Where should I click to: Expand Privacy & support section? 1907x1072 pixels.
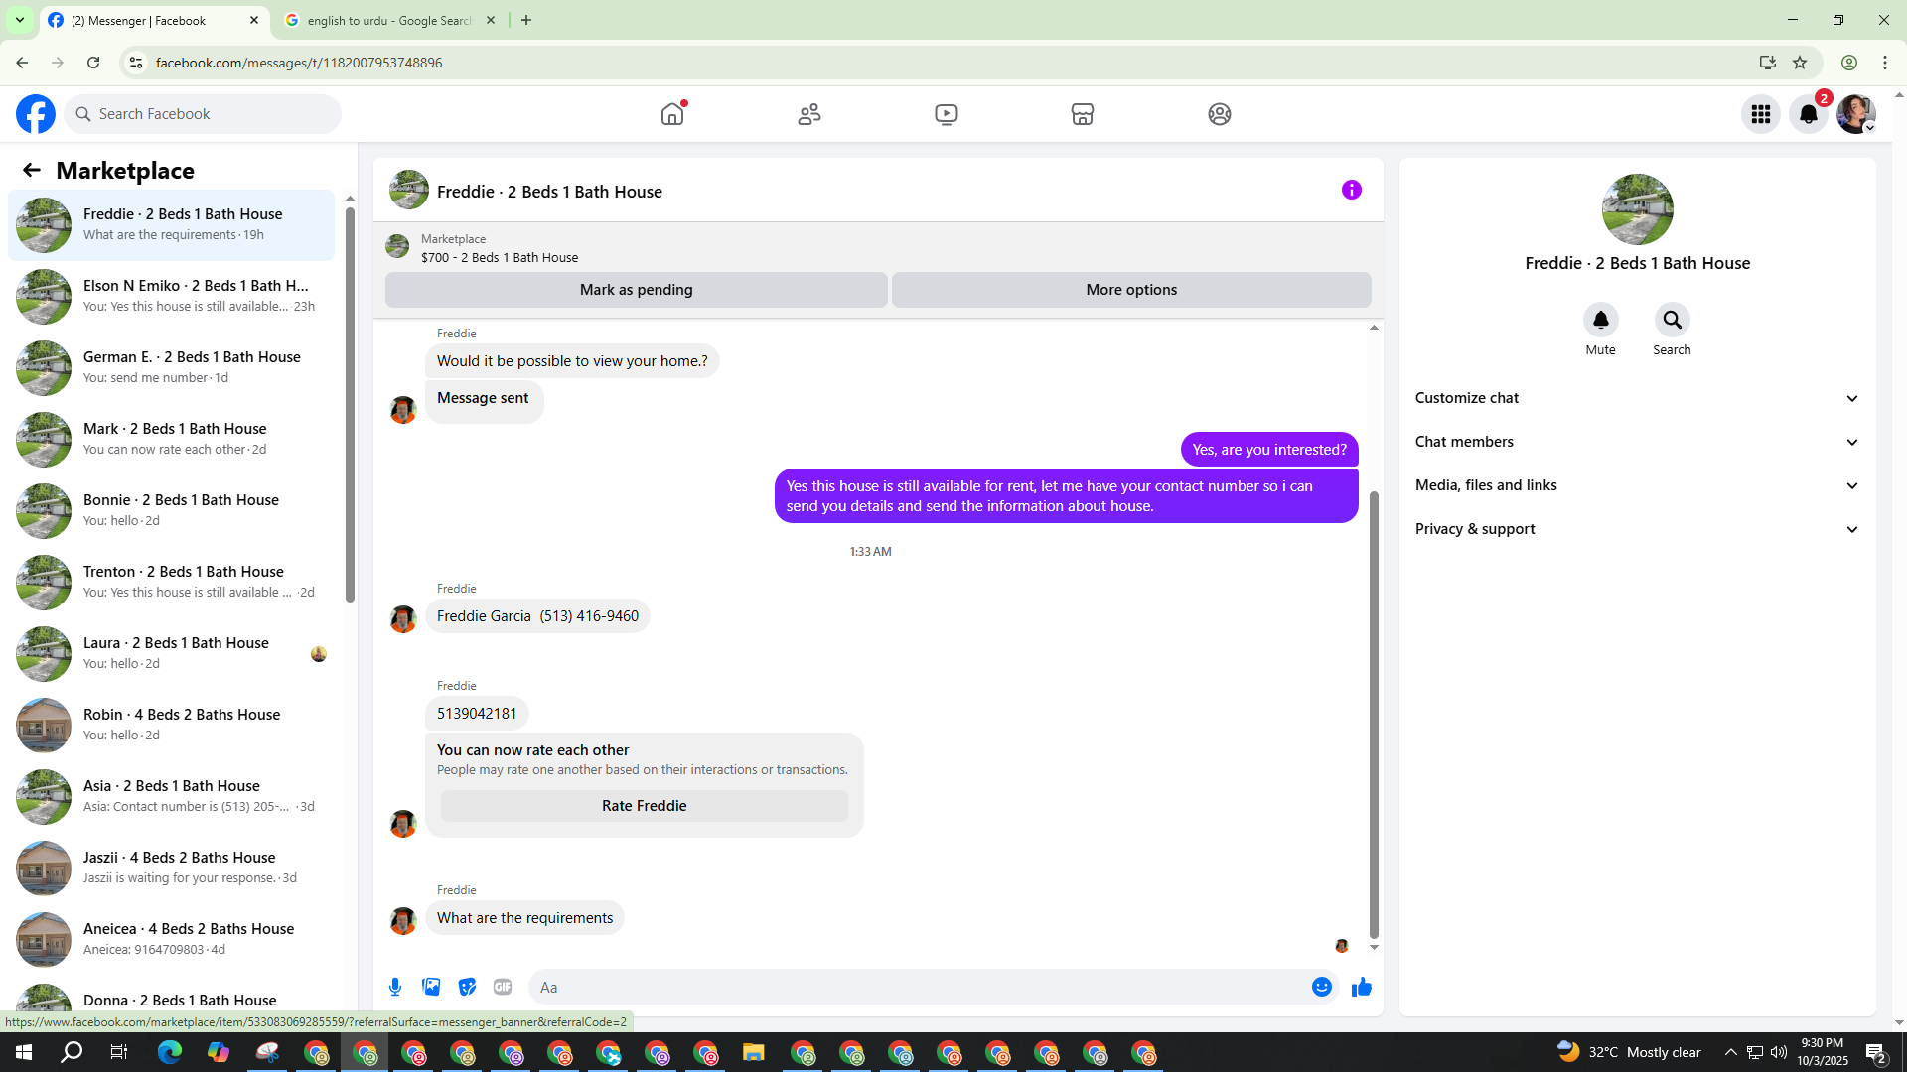(x=1638, y=529)
